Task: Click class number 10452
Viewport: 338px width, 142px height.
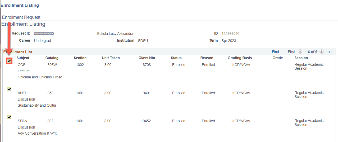Action: (x=146, y=121)
